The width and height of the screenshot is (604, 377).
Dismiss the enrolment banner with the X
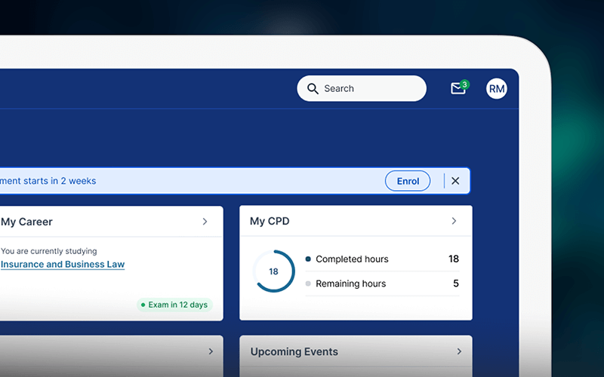coord(455,181)
